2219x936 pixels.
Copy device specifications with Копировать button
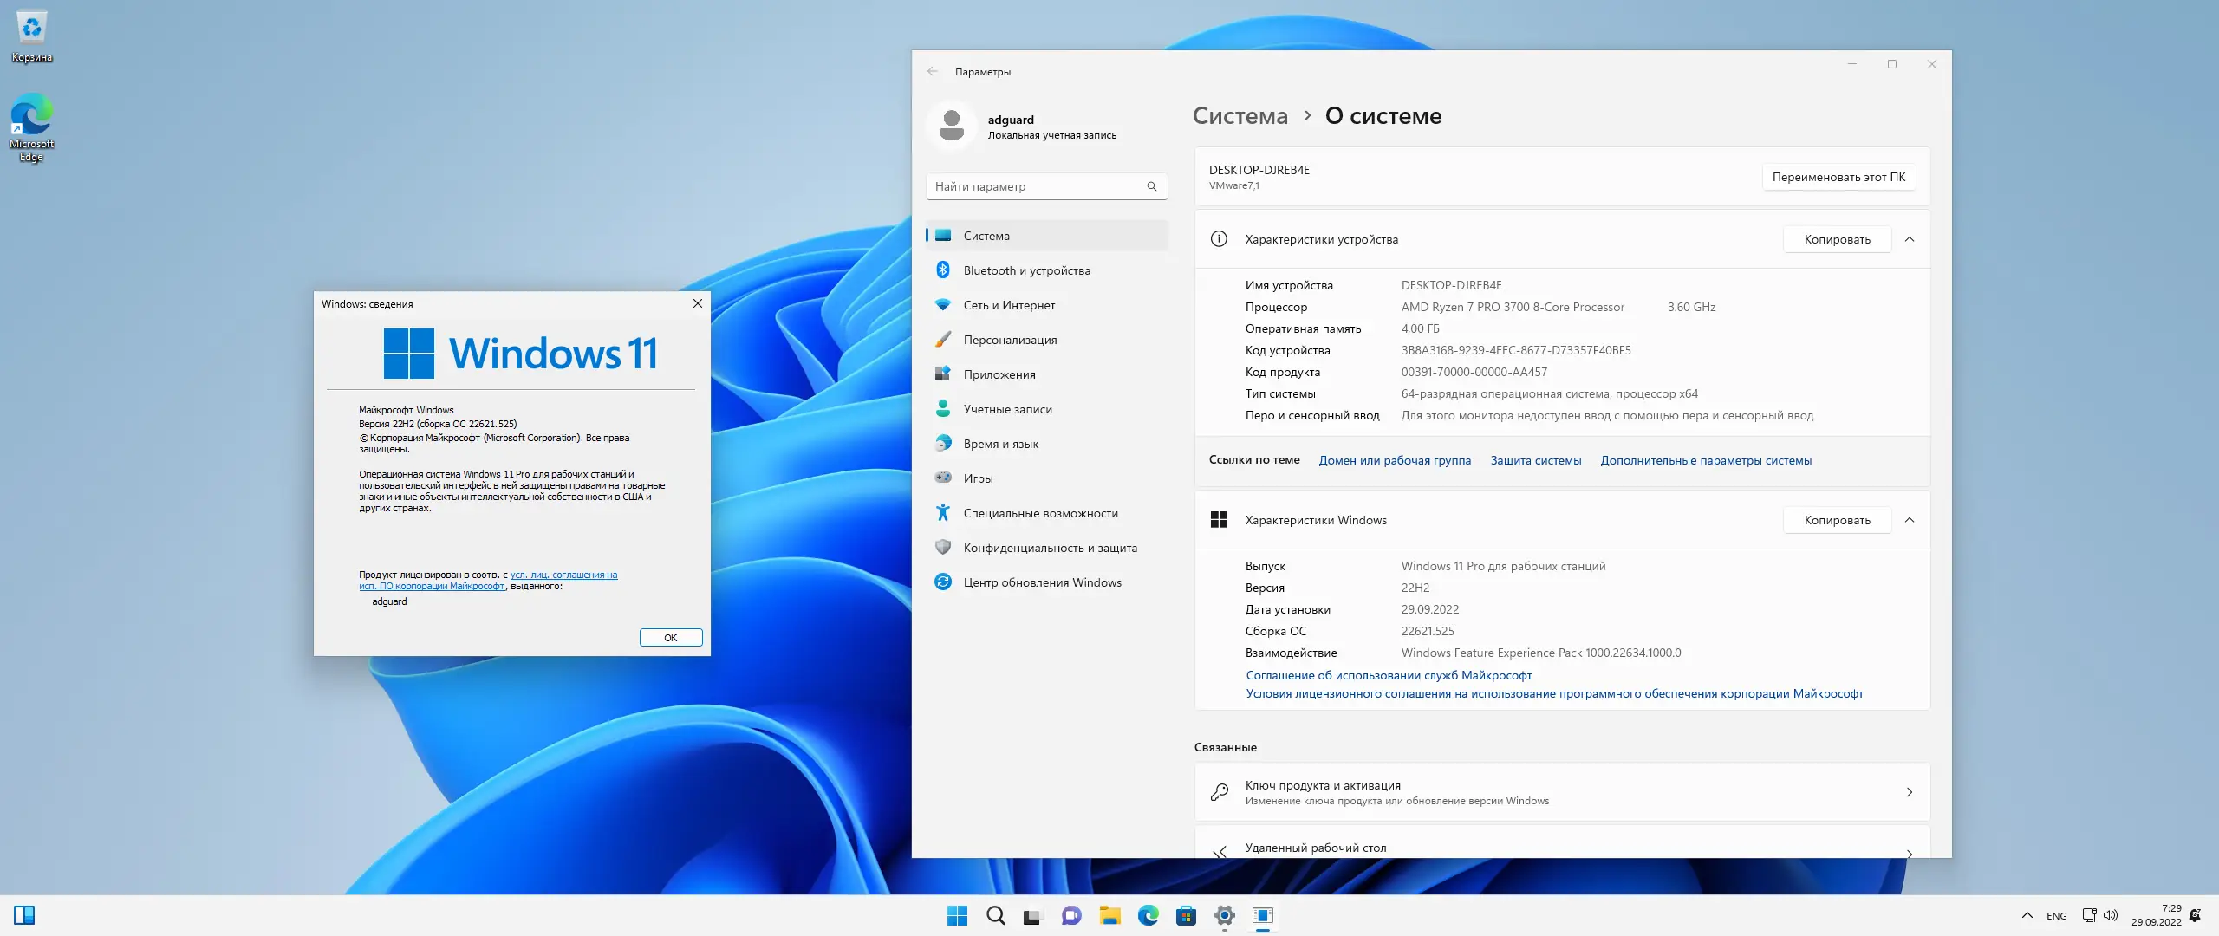tap(1837, 239)
